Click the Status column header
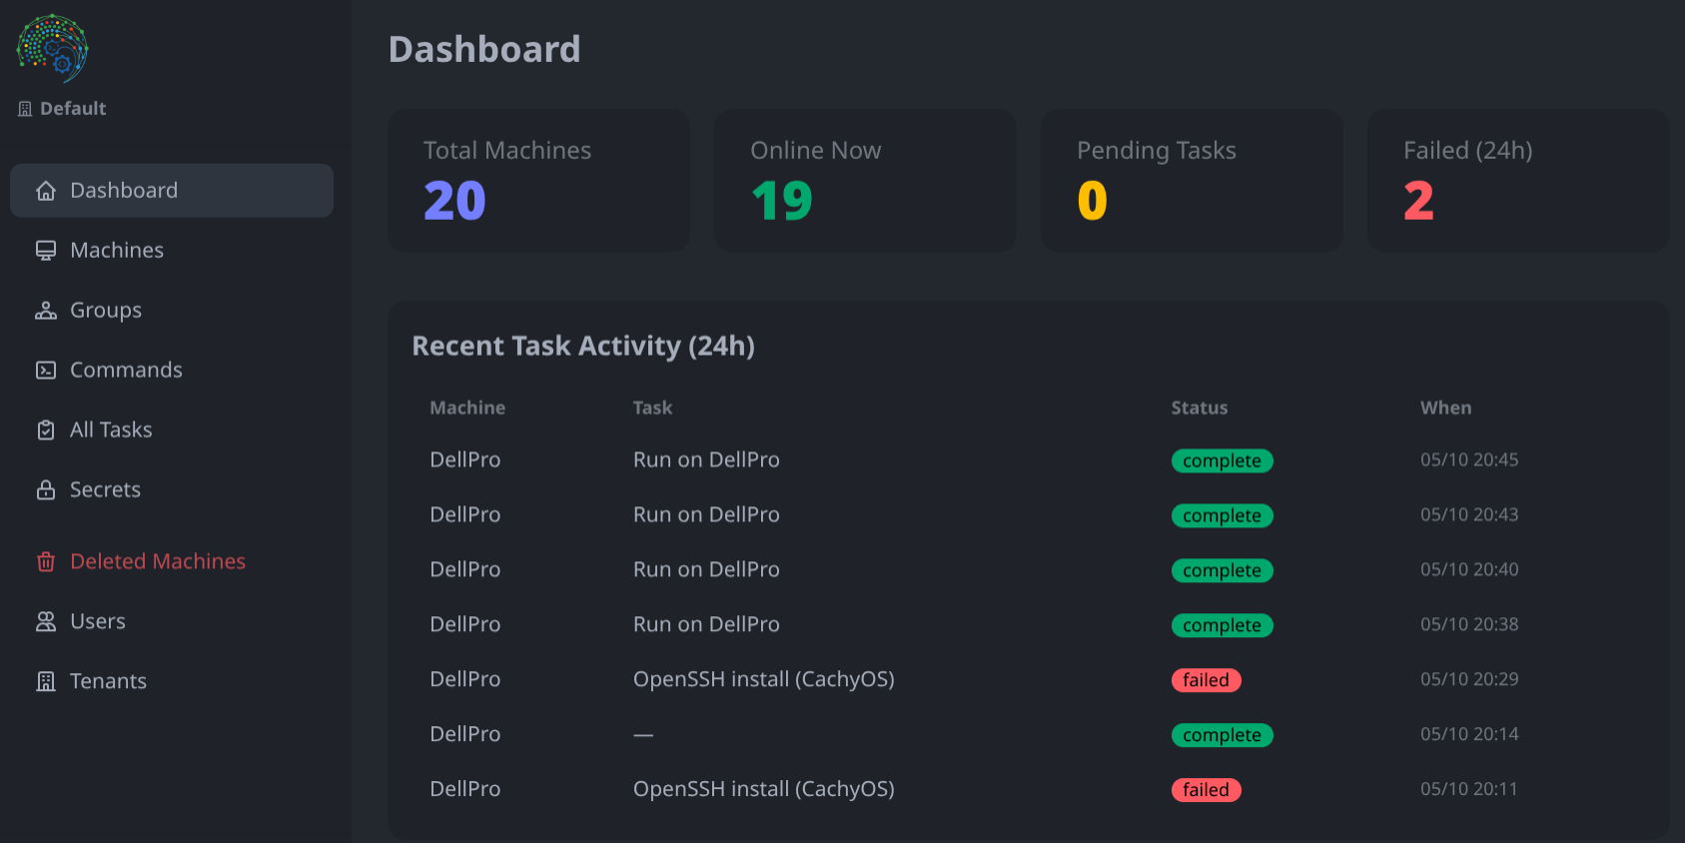The image size is (1685, 843). (x=1200, y=408)
